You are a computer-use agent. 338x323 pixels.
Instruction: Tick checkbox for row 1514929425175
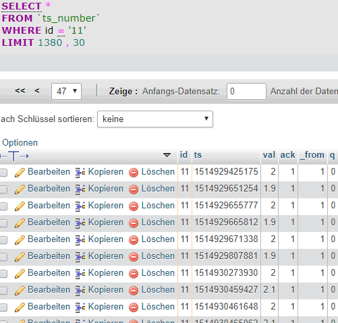(3, 173)
